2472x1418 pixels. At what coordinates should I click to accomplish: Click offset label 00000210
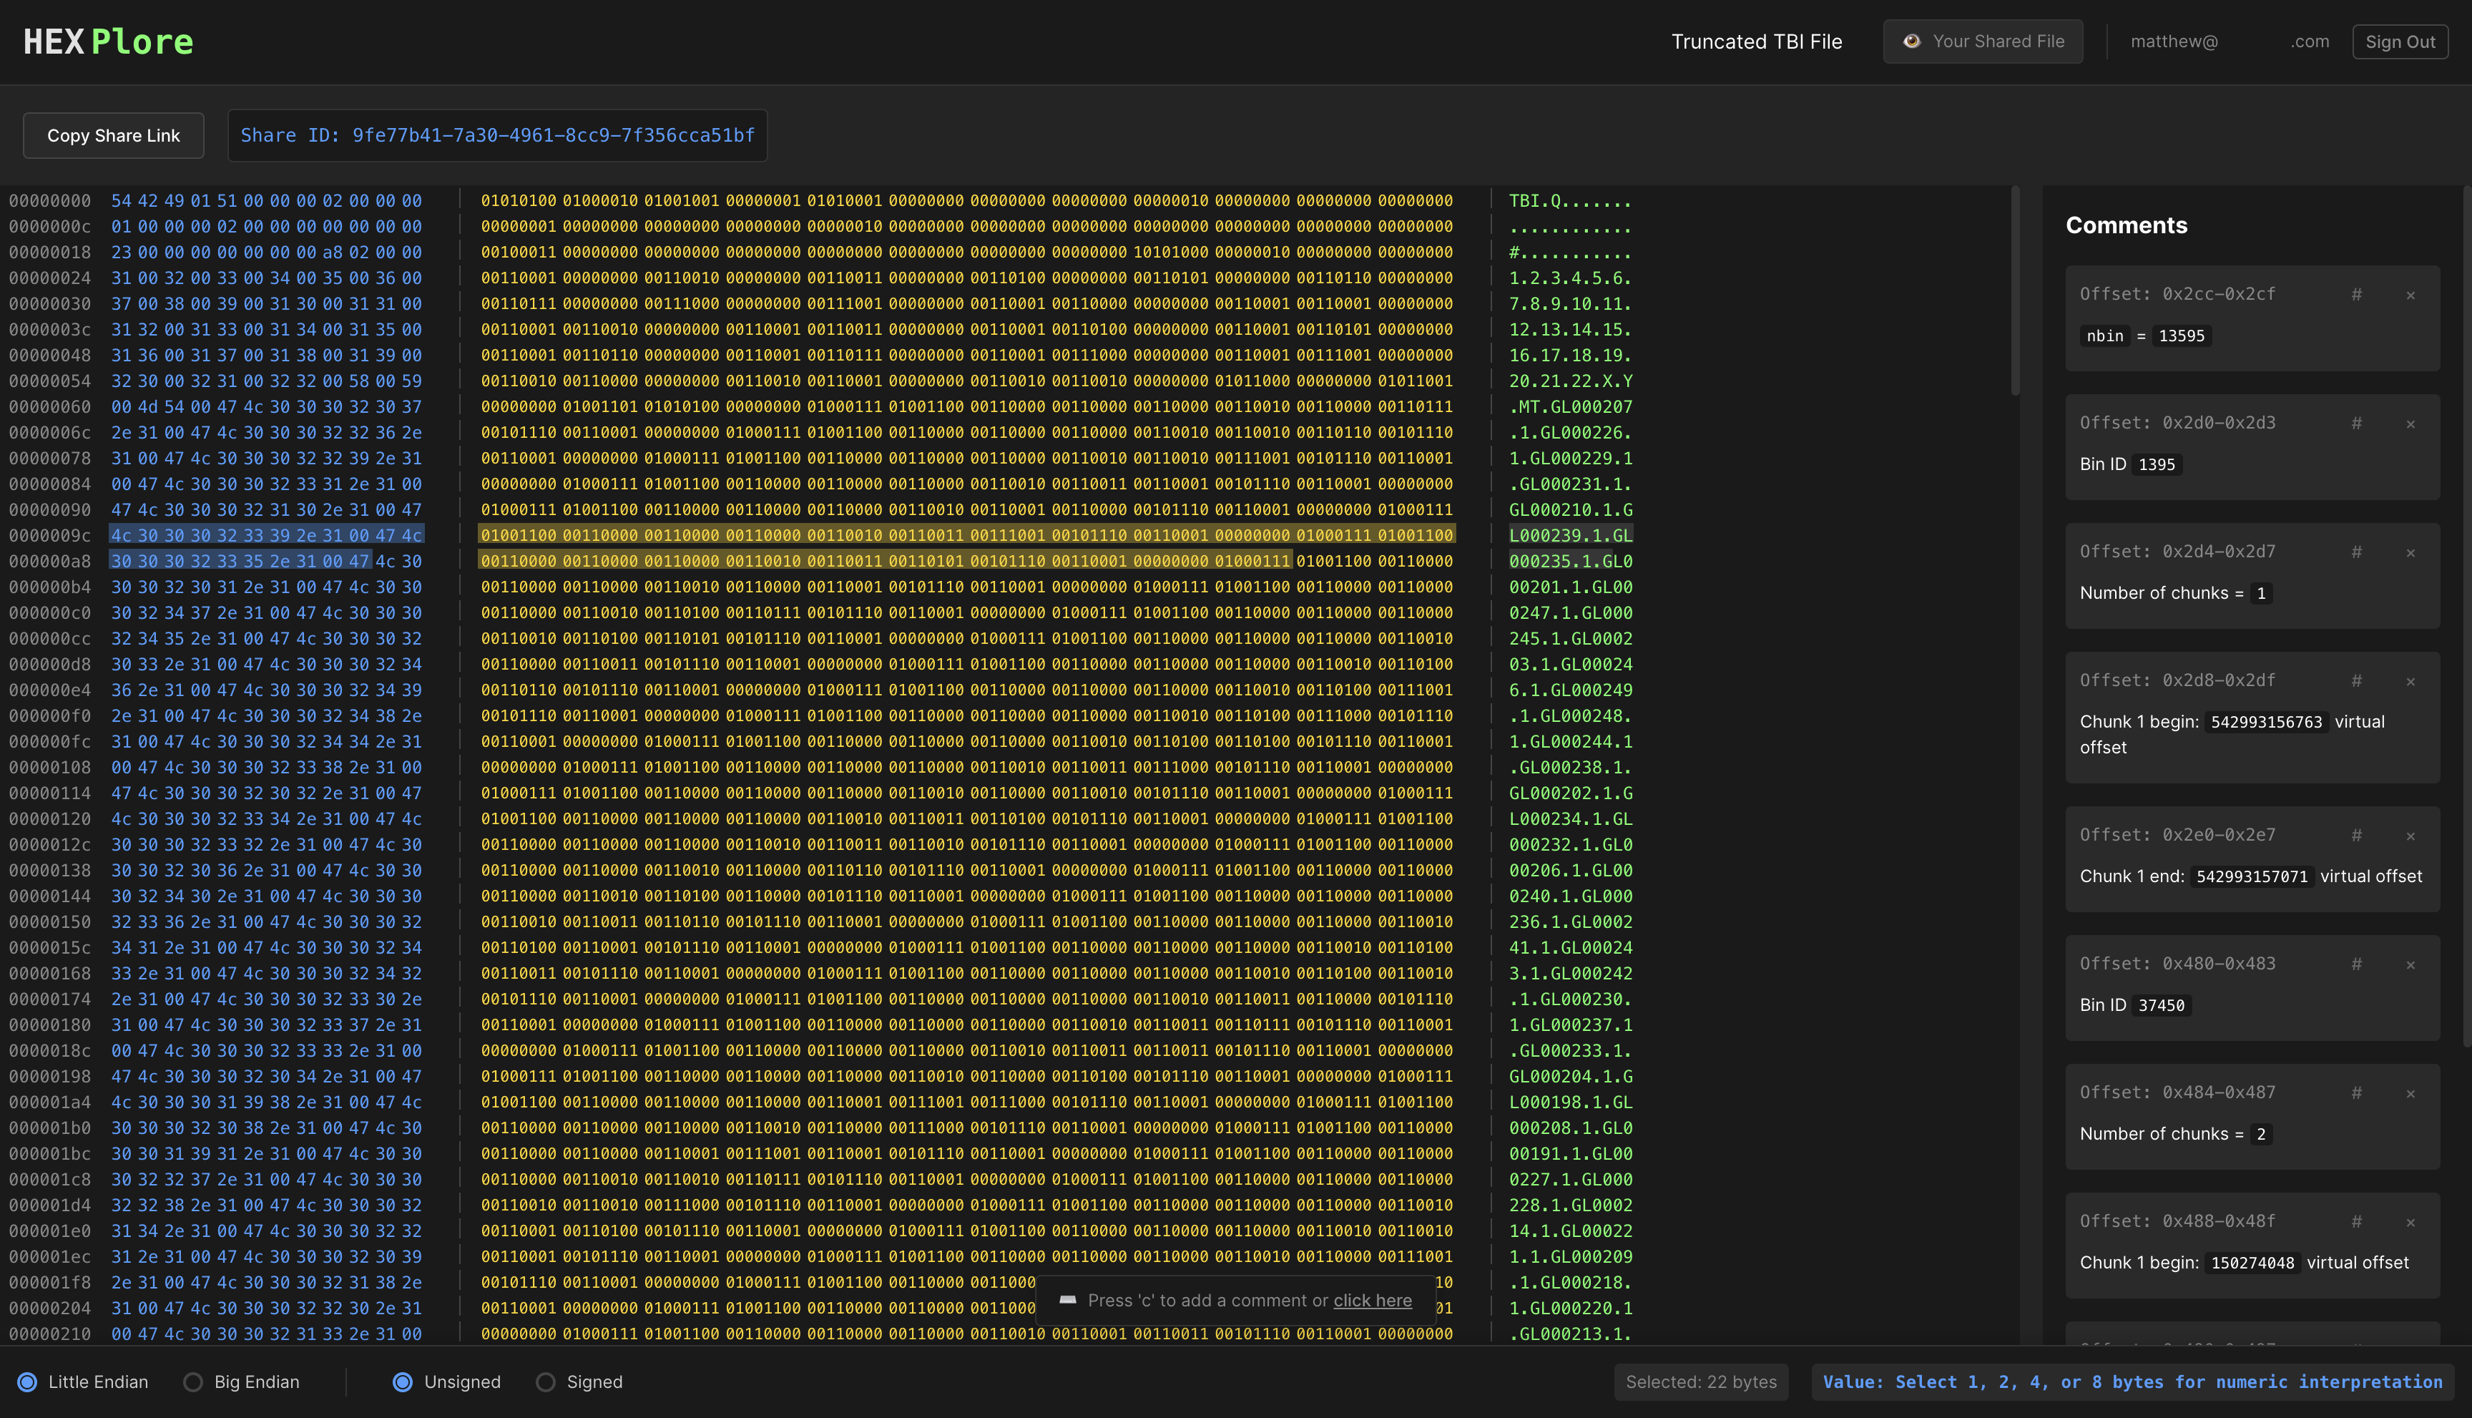tap(49, 1334)
